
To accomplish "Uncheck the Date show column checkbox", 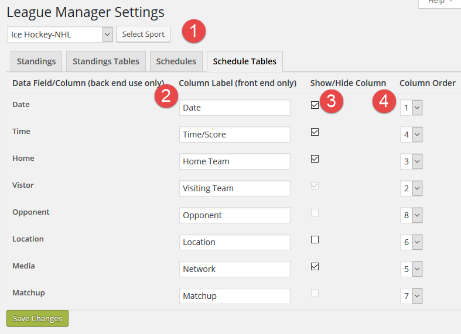I will coord(315,105).
